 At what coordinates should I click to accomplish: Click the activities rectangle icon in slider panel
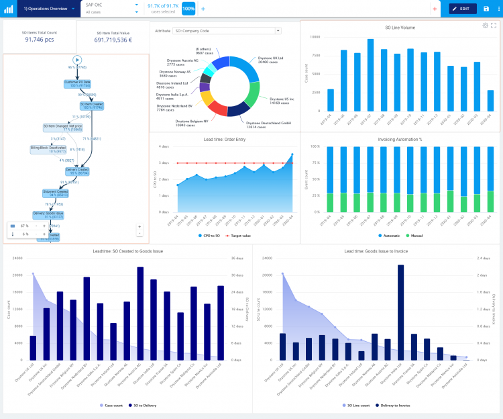coord(13,226)
